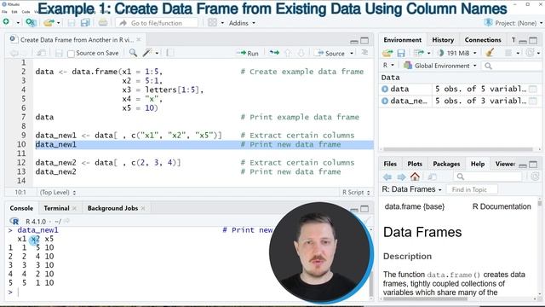
Task: Click the Re-run previous code icon
Action: [274, 53]
